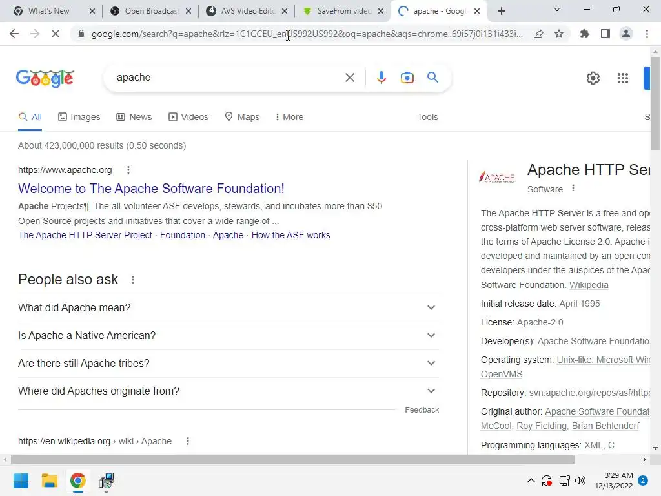The height and width of the screenshot is (496, 661).
Task: Switch to the Maps results tab
Action: click(242, 117)
